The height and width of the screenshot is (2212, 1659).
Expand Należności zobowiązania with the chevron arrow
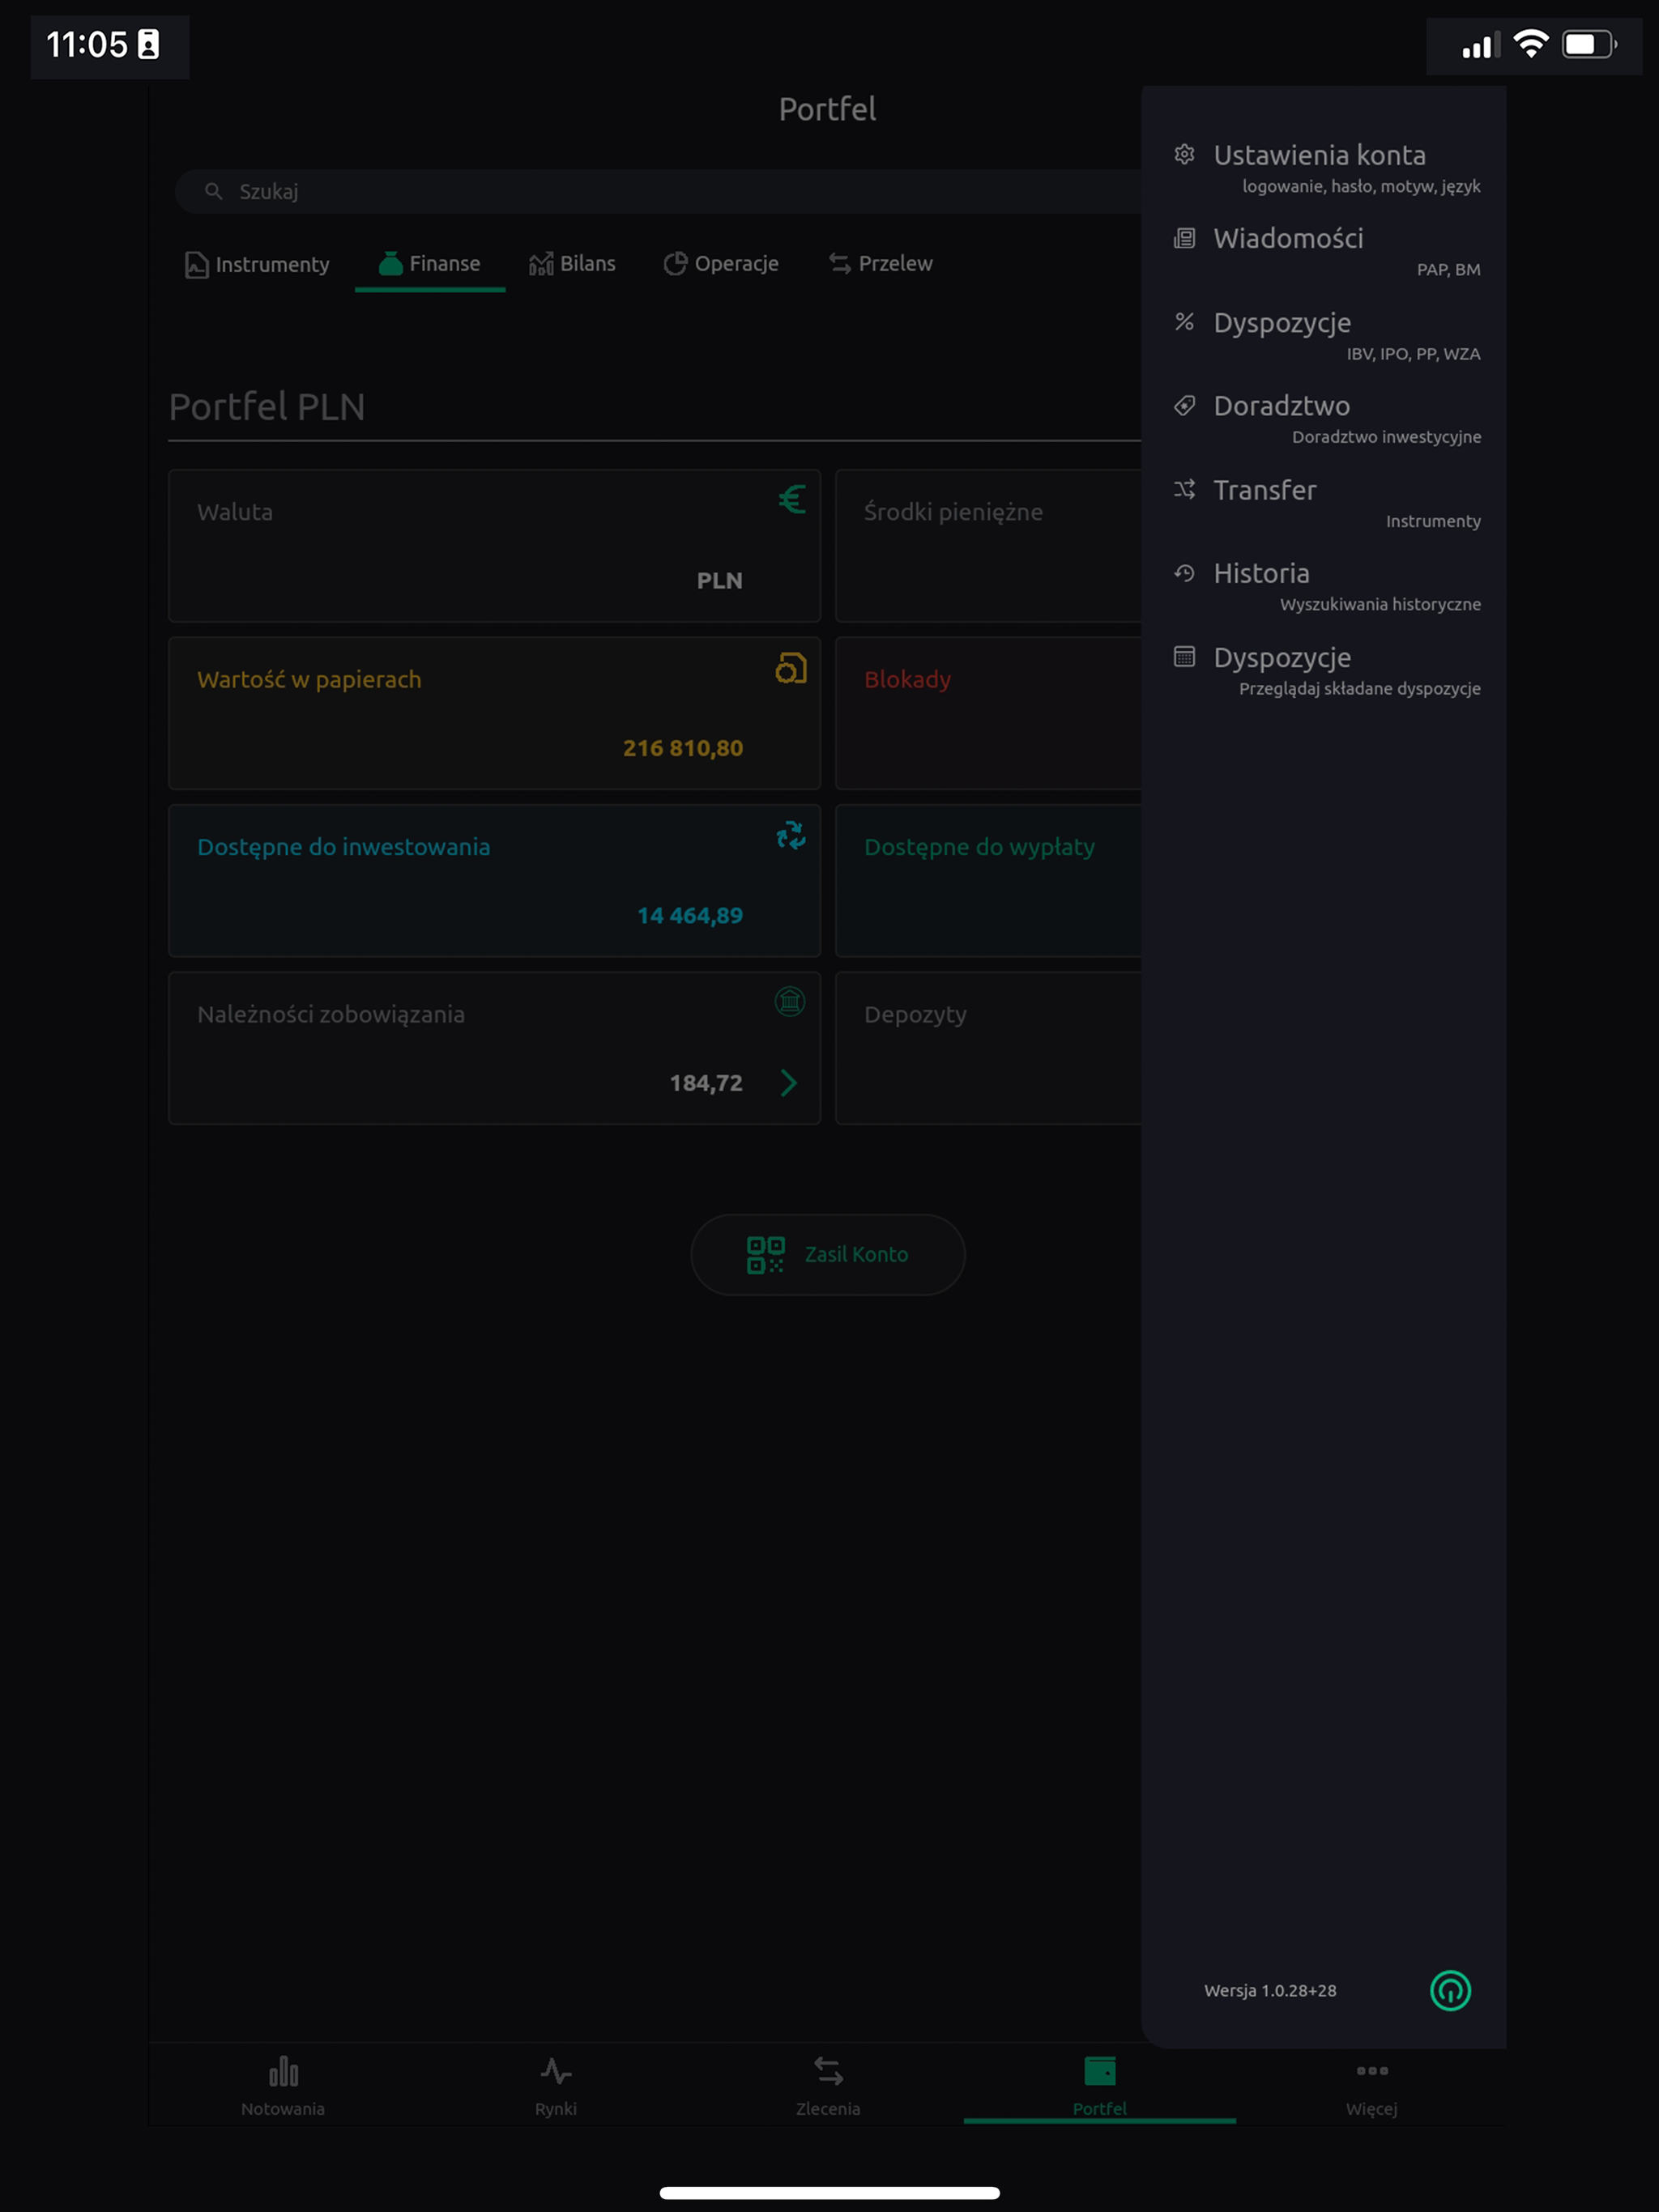click(x=788, y=1083)
